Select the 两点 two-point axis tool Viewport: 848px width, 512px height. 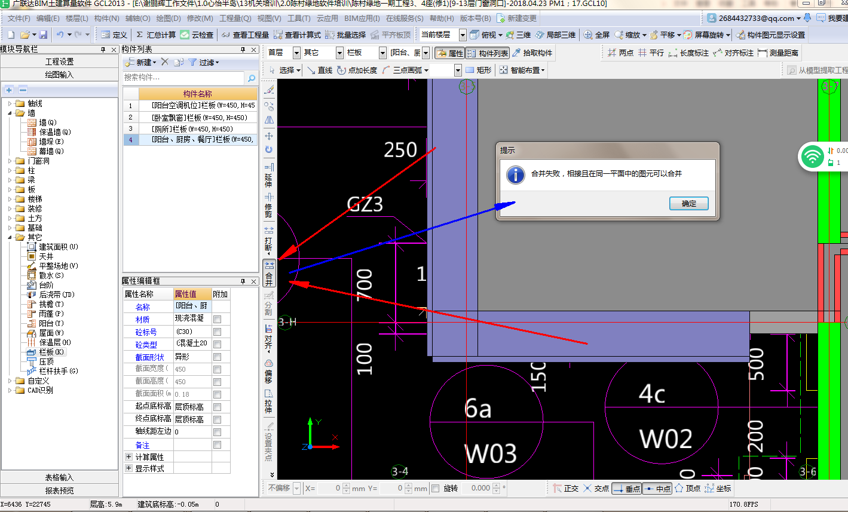[620, 53]
